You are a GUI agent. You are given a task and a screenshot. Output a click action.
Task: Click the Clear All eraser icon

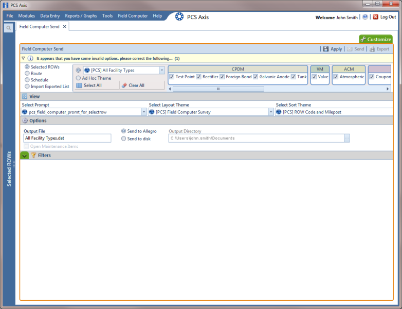pyautogui.click(x=124, y=85)
